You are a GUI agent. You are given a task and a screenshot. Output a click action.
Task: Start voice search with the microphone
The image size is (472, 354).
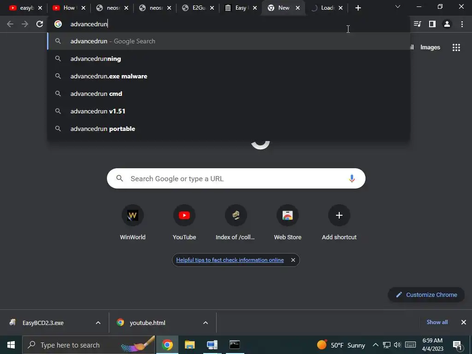pos(352,178)
